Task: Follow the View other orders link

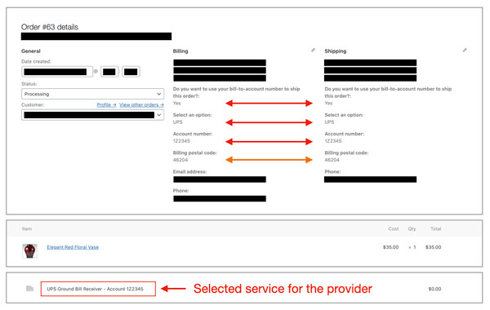Action: coord(141,105)
